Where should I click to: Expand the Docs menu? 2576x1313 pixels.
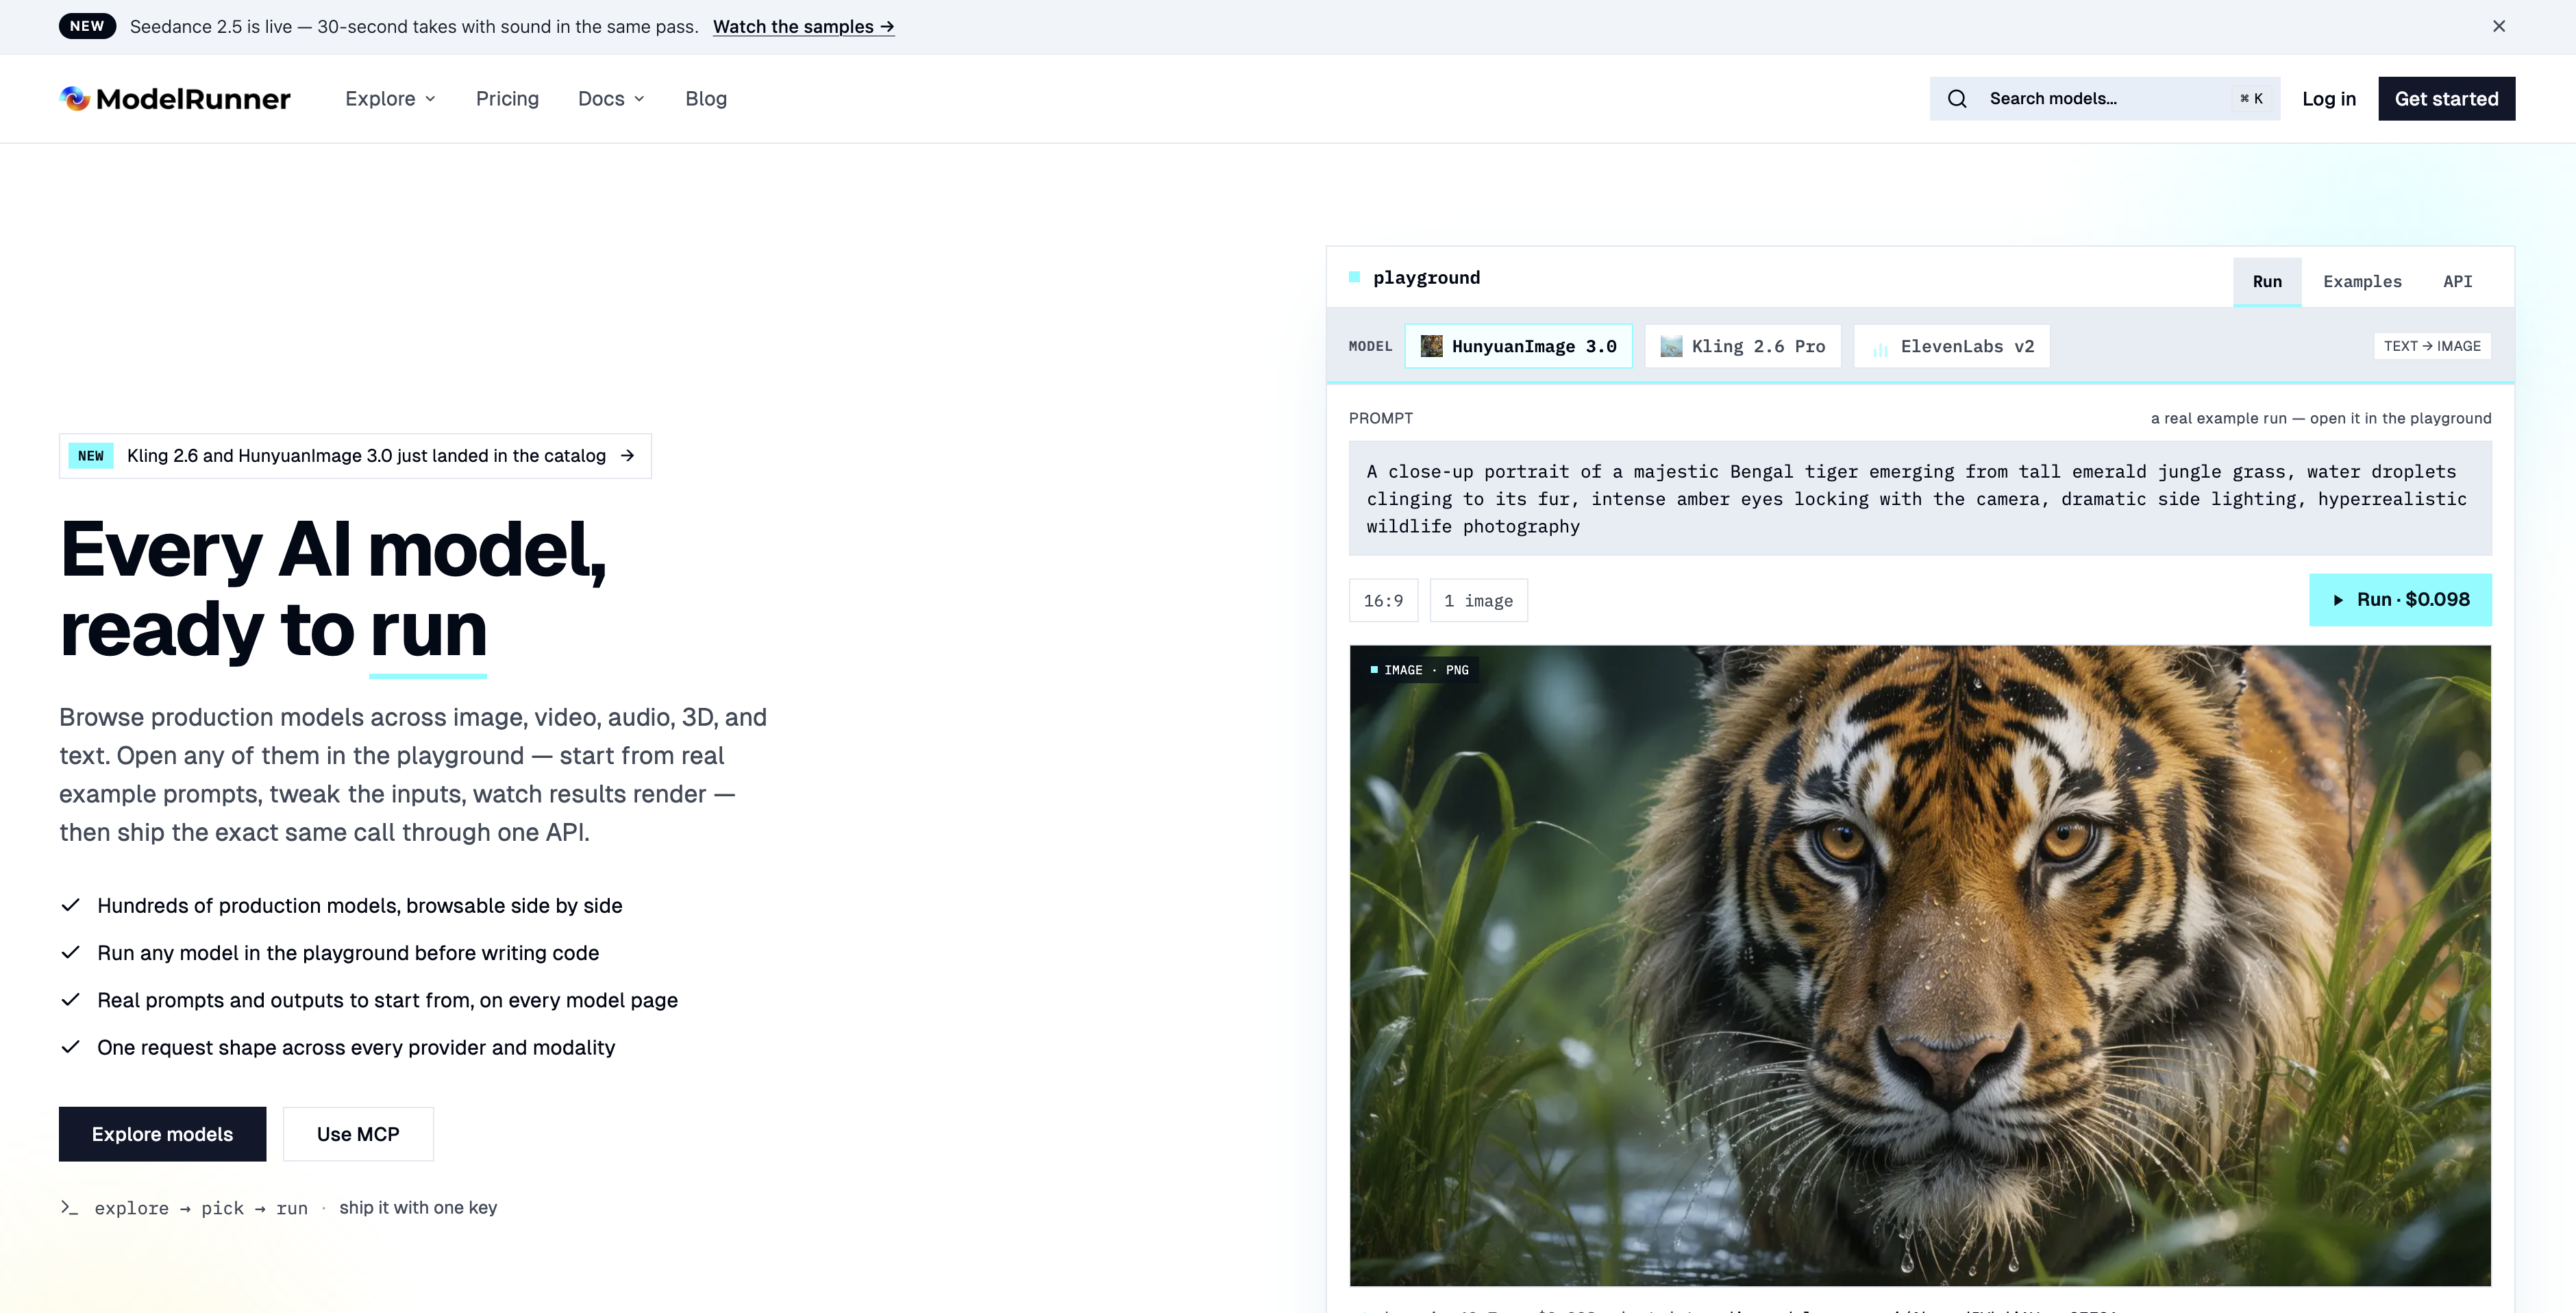611,98
